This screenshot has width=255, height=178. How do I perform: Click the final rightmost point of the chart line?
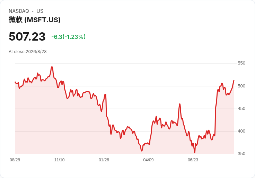(234, 80)
